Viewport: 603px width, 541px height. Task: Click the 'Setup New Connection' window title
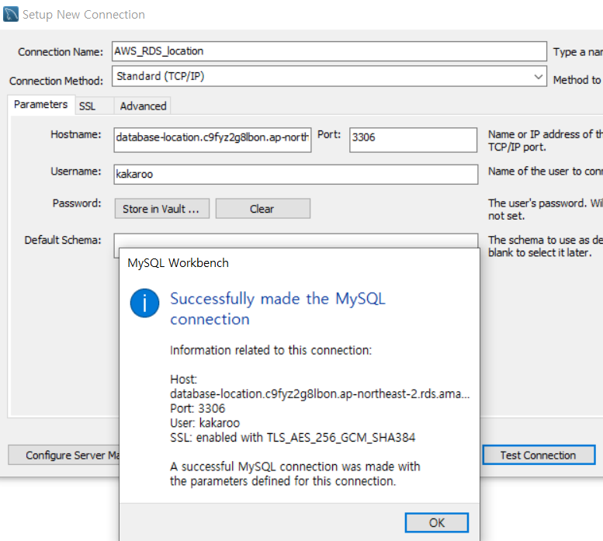pyautogui.click(x=84, y=15)
